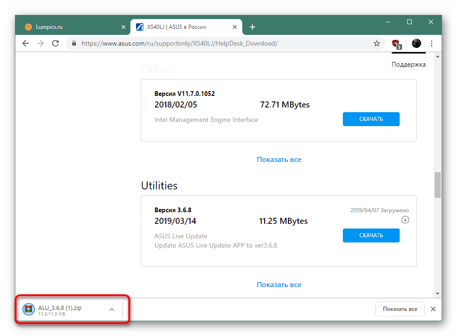Viewport: 457px width, 336px height.
Task: Open the Поддержка menu item
Action: tap(409, 64)
